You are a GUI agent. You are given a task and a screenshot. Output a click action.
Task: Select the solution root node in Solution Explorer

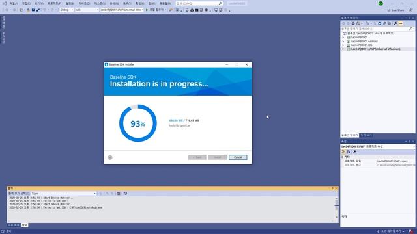coord(371,33)
